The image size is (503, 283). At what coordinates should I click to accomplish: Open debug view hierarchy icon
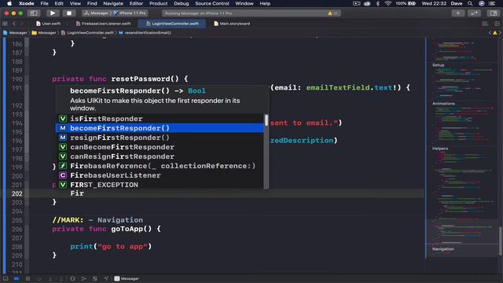72,278
